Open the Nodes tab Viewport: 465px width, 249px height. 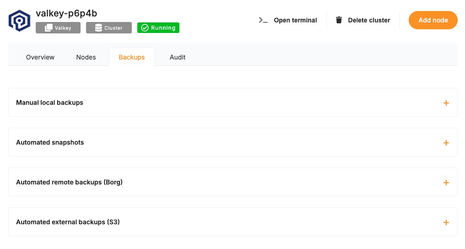click(x=86, y=57)
